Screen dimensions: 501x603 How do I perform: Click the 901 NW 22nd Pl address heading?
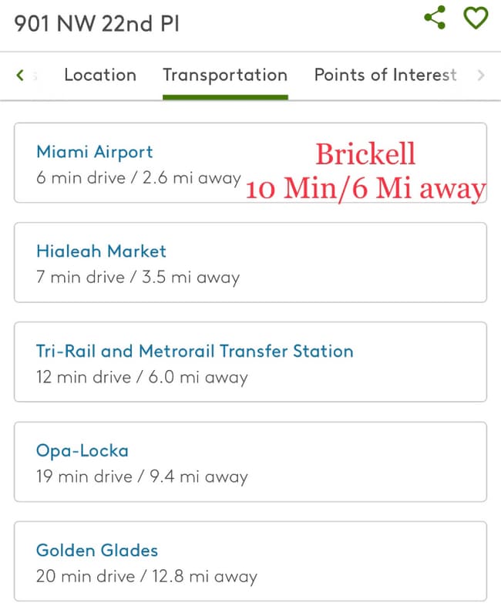pyautogui.click(x=97, y=23)
